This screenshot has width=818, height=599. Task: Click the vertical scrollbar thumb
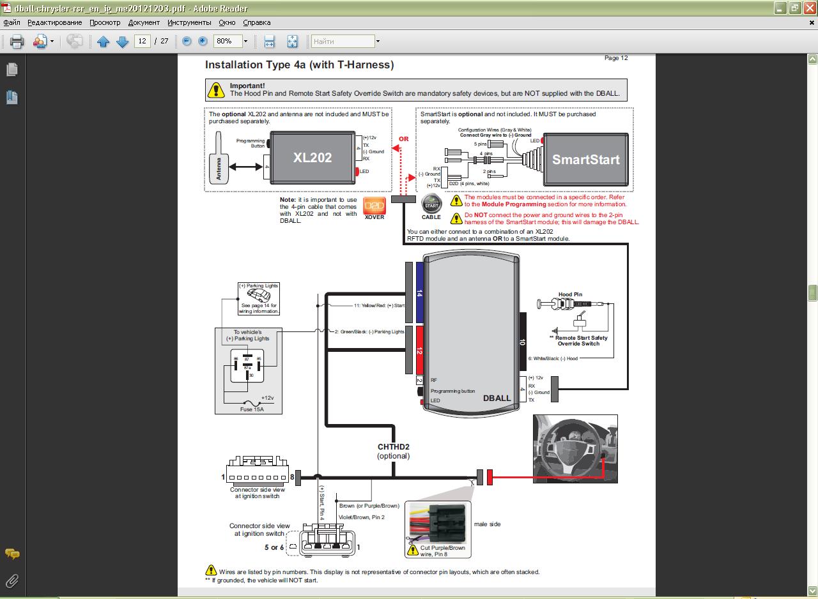coord(812,292)
